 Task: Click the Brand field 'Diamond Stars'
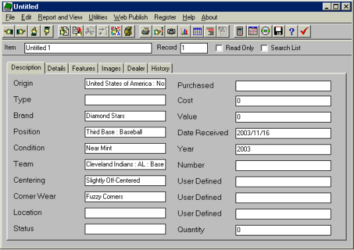click(x=125, y=116)
